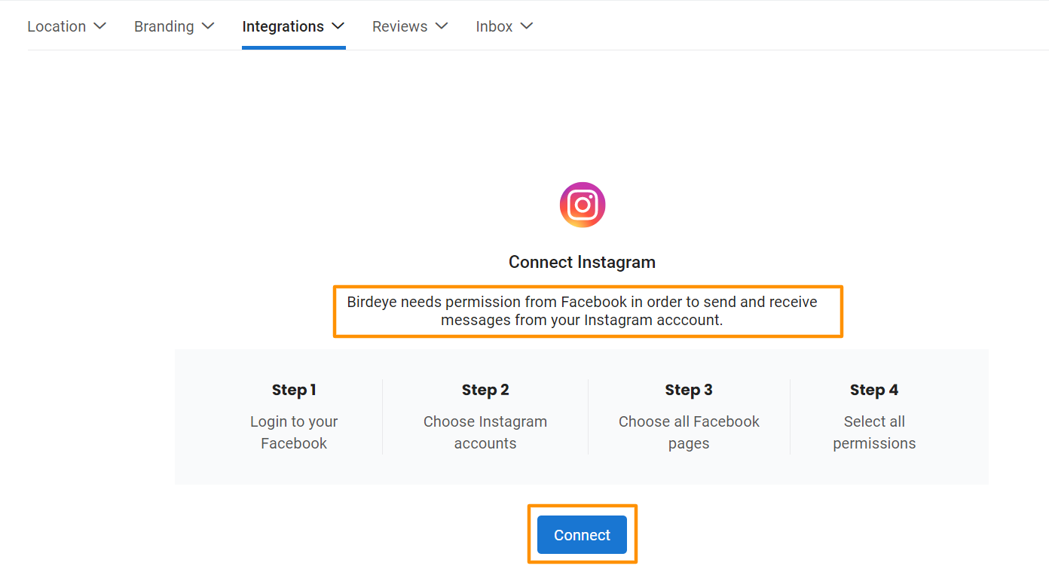
Task: Click the Step 4 heading
Action: pyautogui.click(x=874, y=390)
